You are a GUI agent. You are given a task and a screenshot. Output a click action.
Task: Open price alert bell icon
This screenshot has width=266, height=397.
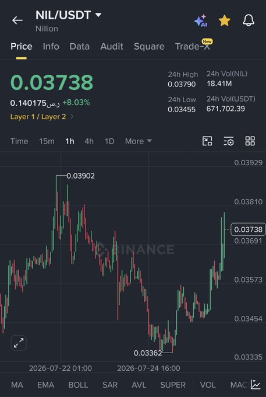tap(249, 20)
